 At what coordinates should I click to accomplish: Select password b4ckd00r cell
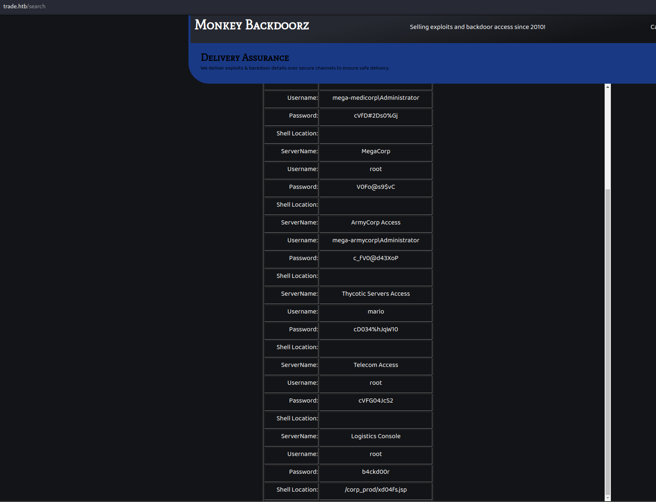coord(376,473)
